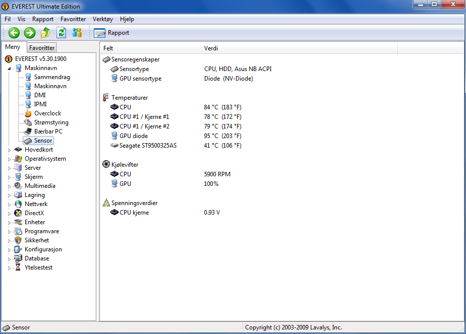
Task: Collapse the Maskinnavn parent tree node
Action: pyautogui.click(x=9, y=69)
